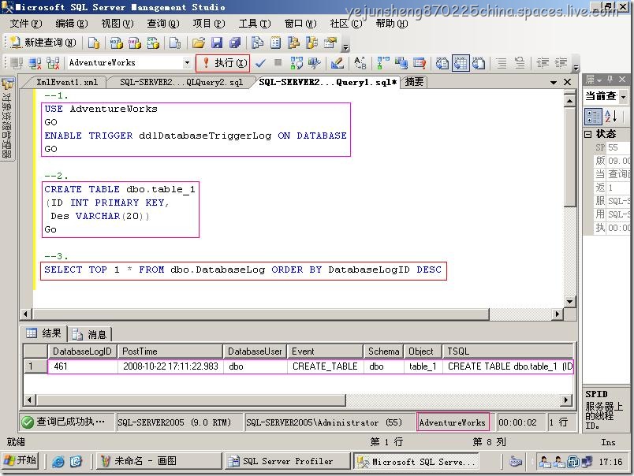Toggle Alphabetical sort in Properties panel

pos(610,117)
